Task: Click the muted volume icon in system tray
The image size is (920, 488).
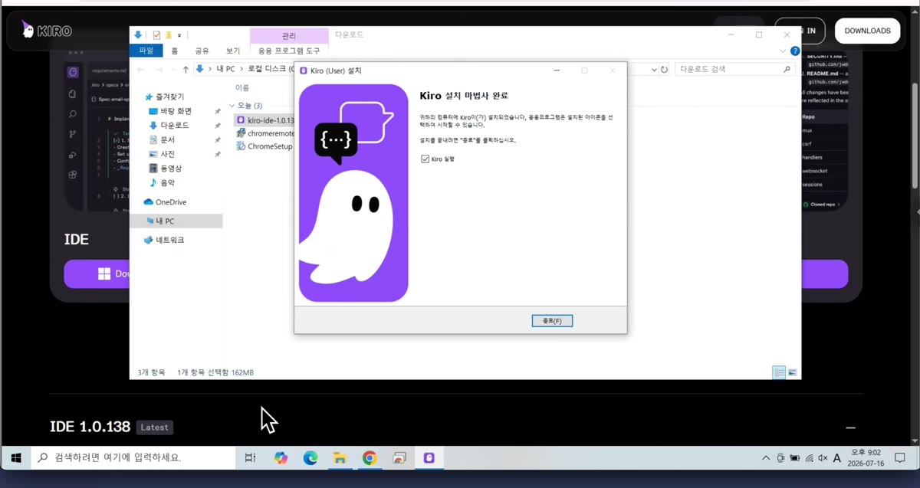Action: point(823,458)
